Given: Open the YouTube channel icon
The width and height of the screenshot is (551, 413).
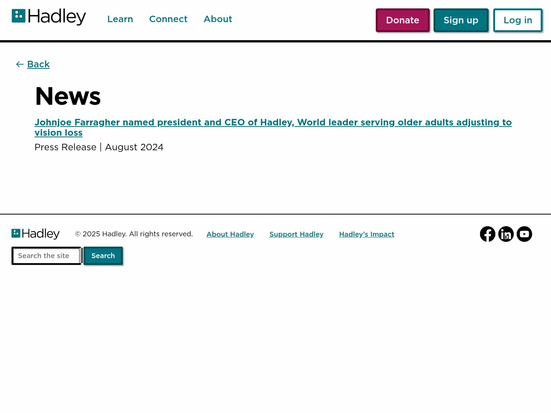Looking at the screenshot, I should click(x=524, y=234).
